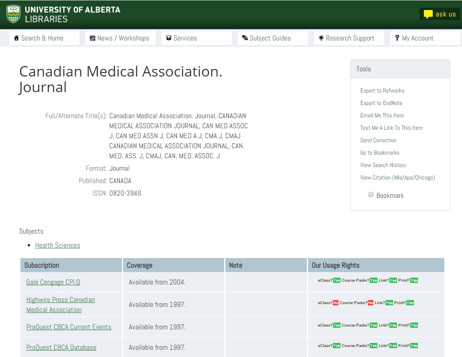The image size is (462, 357).
Task: Open the Search & Home menu
Action: (x=44, y=38)
